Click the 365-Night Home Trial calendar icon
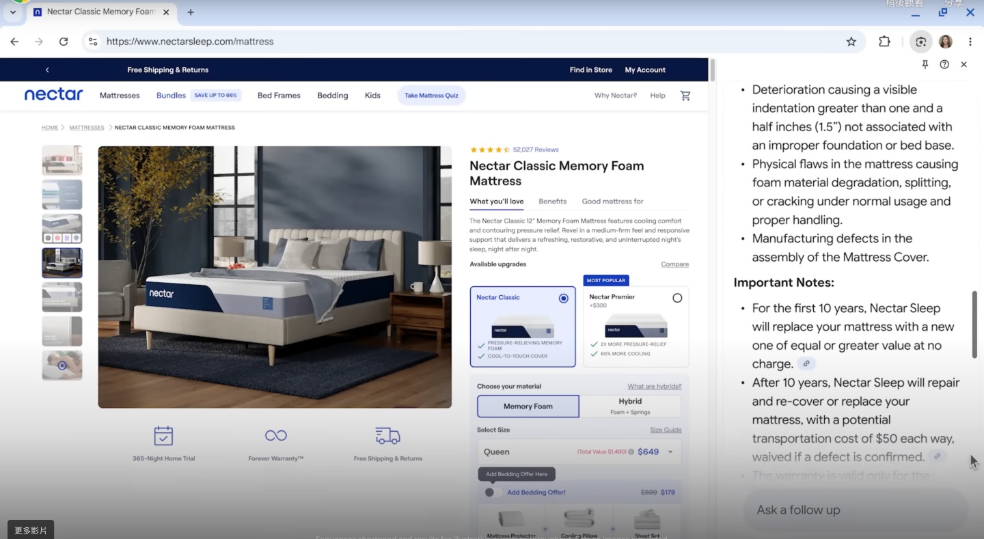Viewport: 984px width, 539px height. pyautogui.click(x=163, y=436)
